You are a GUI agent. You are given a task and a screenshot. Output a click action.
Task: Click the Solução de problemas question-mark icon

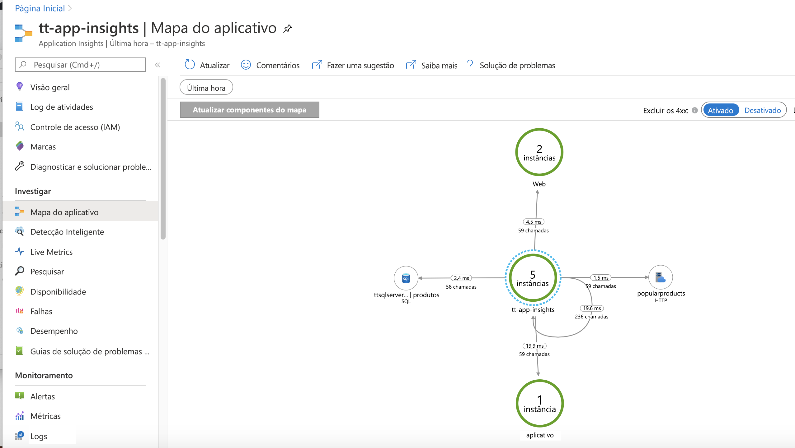point(470,65)
